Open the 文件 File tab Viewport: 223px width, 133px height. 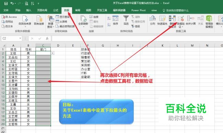[x=6, y=10]
